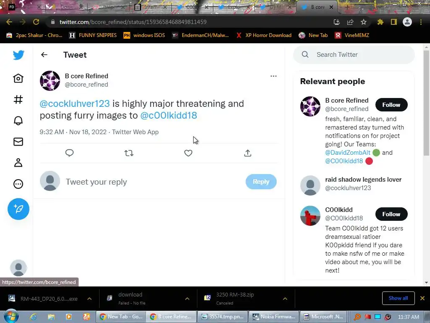Viewport: 430px width, 323px height.
Task: Click tweet timestamp 9:32 AM Nov 18, 2022
Action: click(x=73, y=132)
